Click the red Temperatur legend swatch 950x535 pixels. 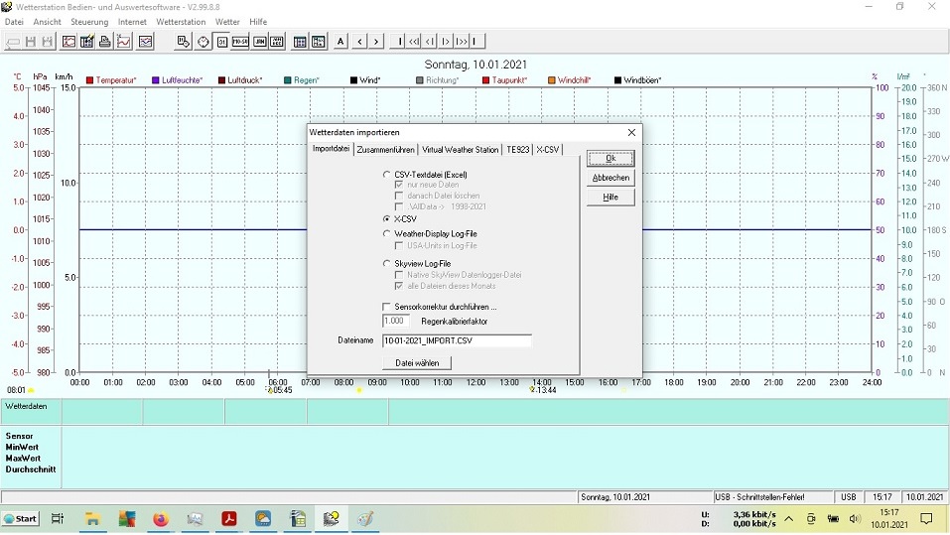(90, 80)
